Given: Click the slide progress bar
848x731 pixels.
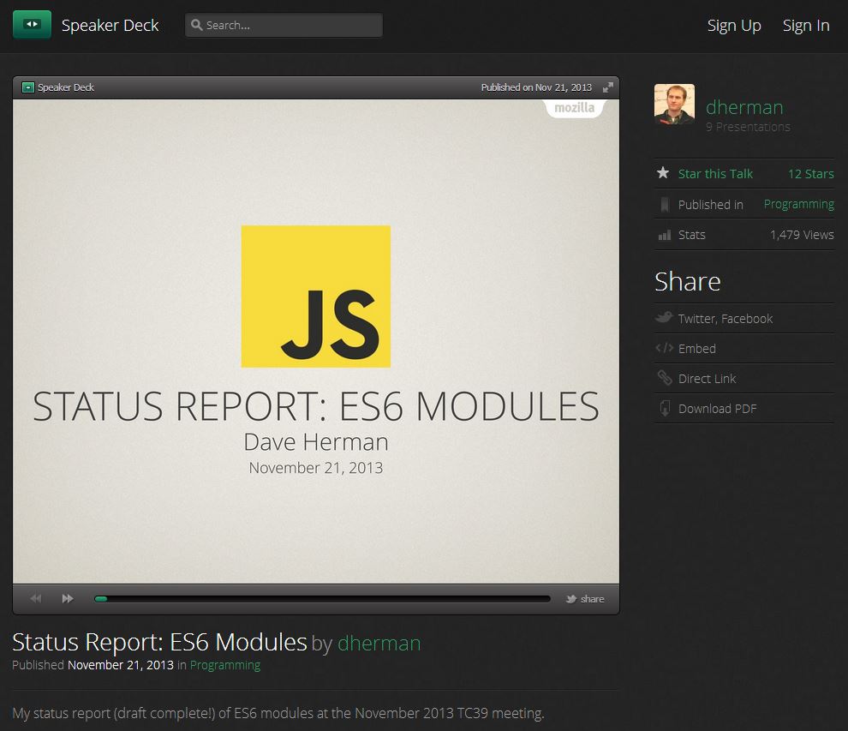Looking at the screenshot, I should click(322, 599).
